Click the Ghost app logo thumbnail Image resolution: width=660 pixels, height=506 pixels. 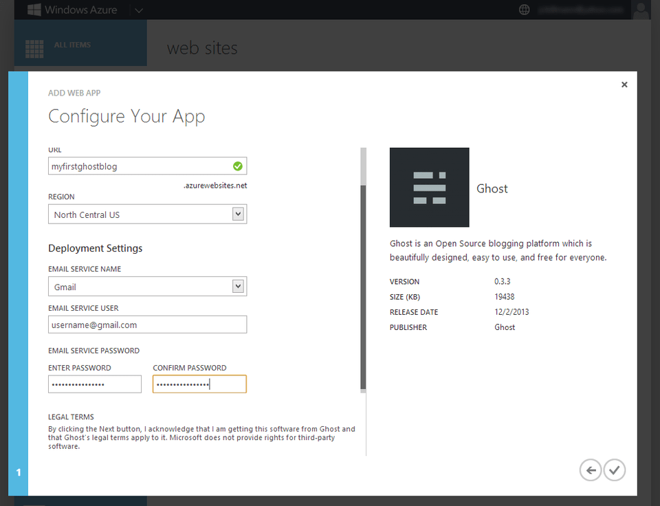point(429,187)
